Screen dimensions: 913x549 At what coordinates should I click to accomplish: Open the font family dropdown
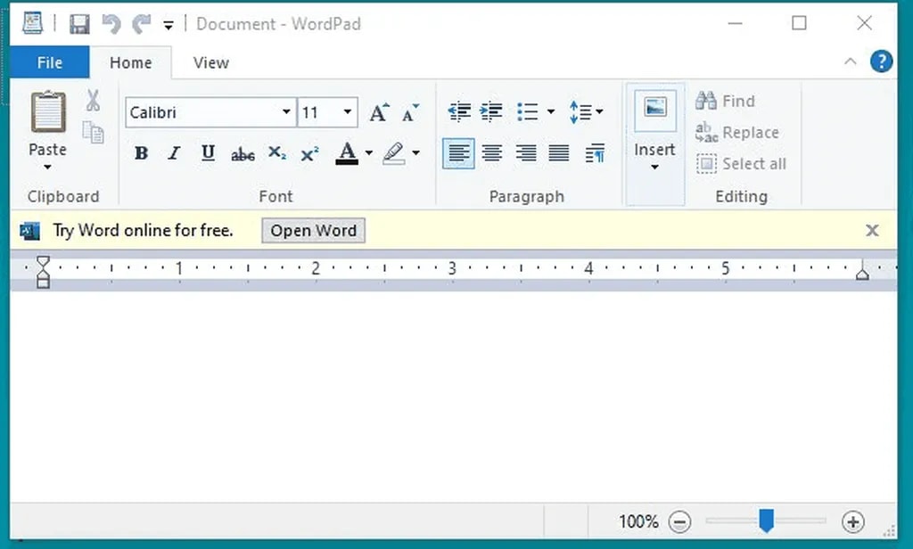click(285, 112)
